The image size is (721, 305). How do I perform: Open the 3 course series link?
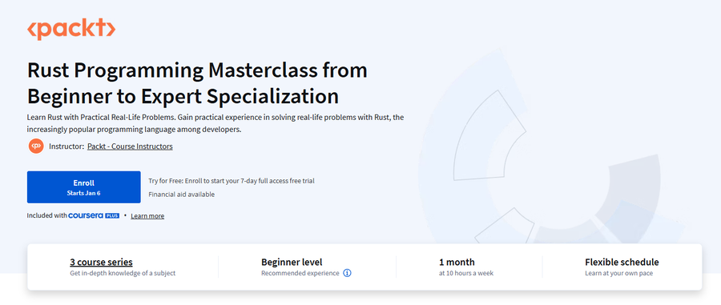point(101,263)
